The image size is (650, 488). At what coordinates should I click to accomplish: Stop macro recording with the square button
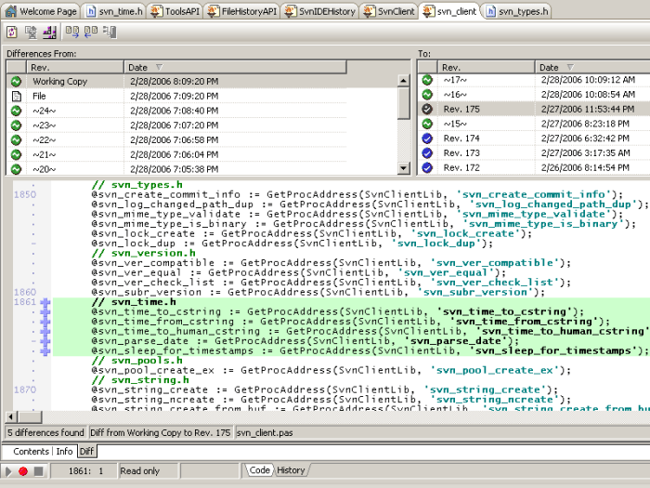(x=39, y=471)
